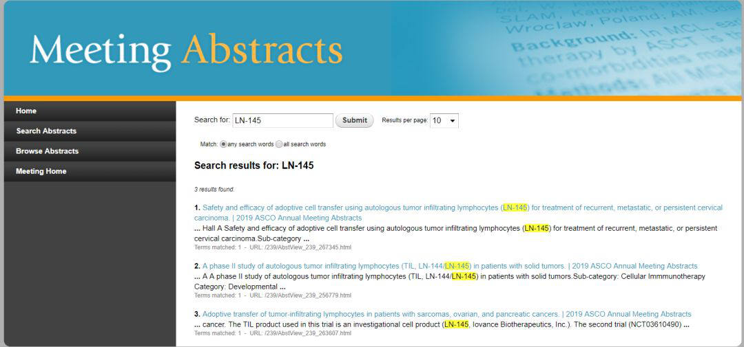This screenshot has height=347, width=744.
Task: Open Browse Abstracts in sidebar
Action: click(90, 151)
